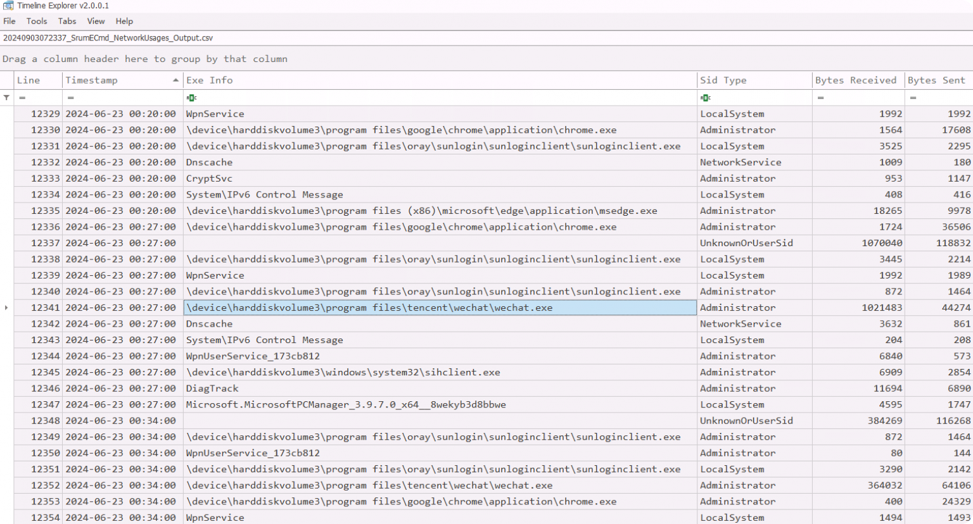
Task: Click the Timeline Explorer app icon in title bar
Action: point(8,6)
